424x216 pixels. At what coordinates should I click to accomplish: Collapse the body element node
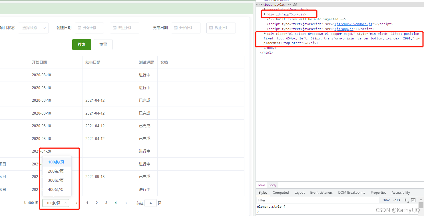click(261, 5)
